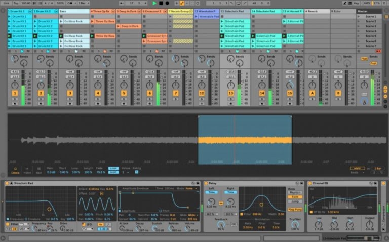Enable the HP 80 Hz checkbox
Image resolution: width=389 pixels, height=242 pixels.
point(310,212)
